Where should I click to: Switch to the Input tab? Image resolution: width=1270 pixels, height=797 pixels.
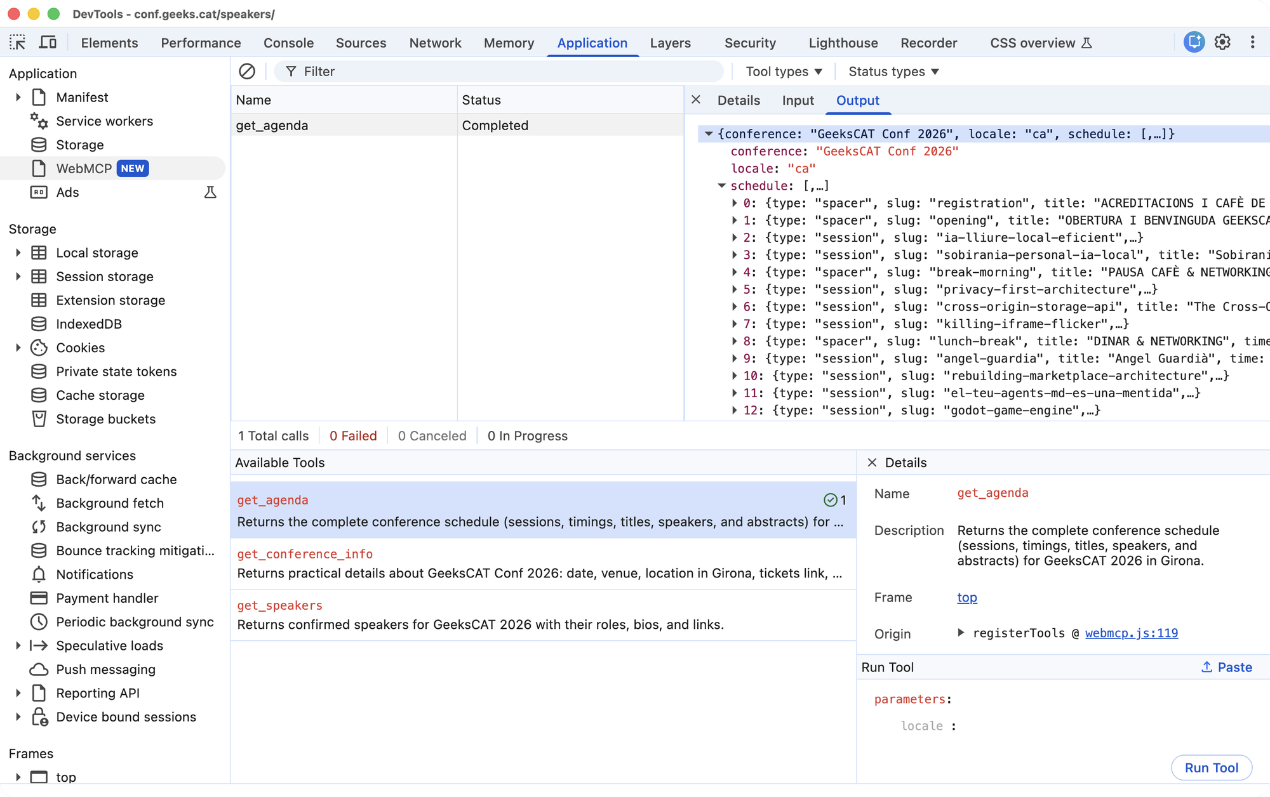coord(798,100)
